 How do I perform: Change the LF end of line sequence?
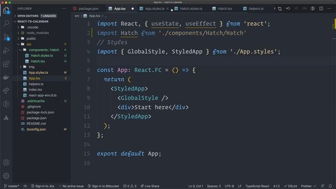pyautogui.click(x=239, y=186)
